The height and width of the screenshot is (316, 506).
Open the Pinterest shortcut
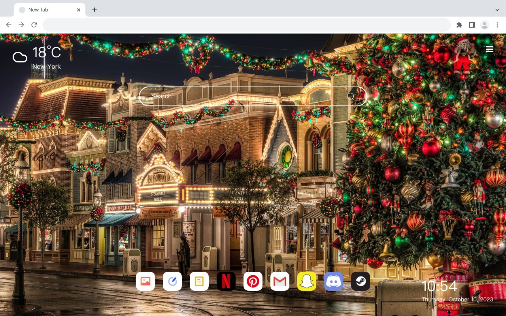coord(253,281)
